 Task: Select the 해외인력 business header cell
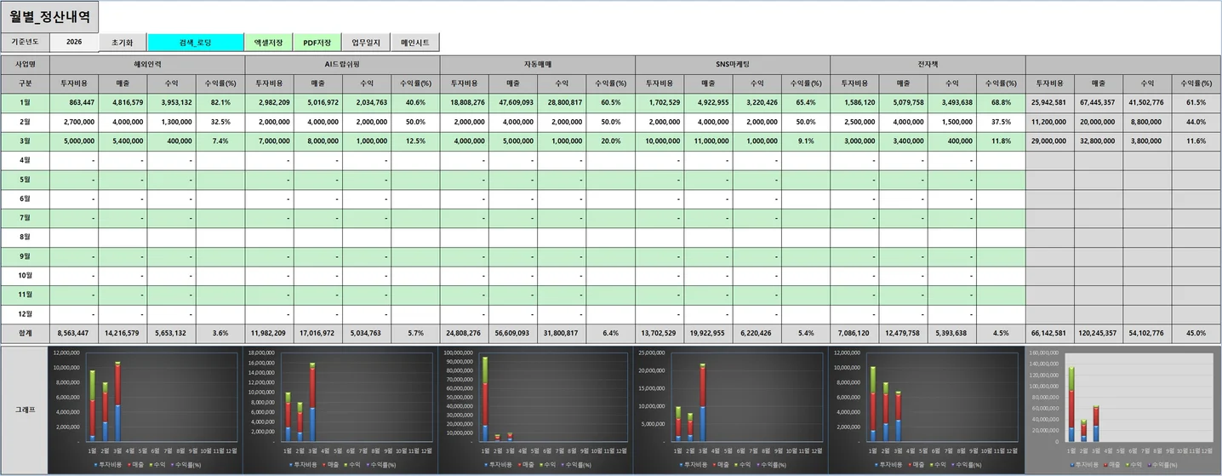(147, 64)
